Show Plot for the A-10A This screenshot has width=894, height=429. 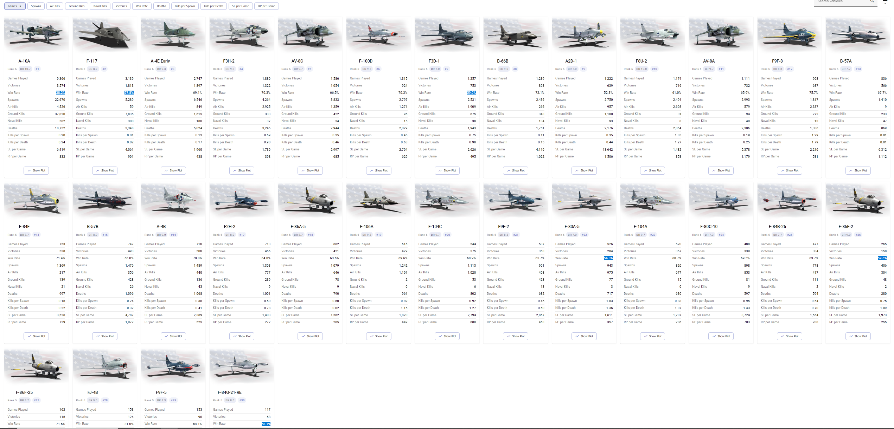(36, 170)
